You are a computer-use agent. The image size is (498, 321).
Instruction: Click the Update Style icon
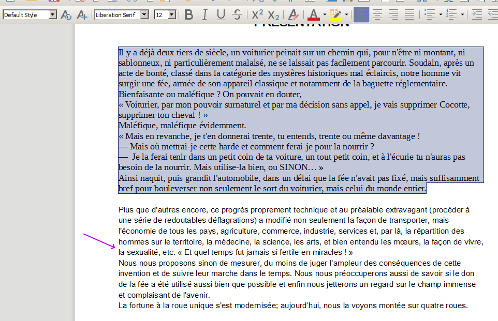pos(66,15)
